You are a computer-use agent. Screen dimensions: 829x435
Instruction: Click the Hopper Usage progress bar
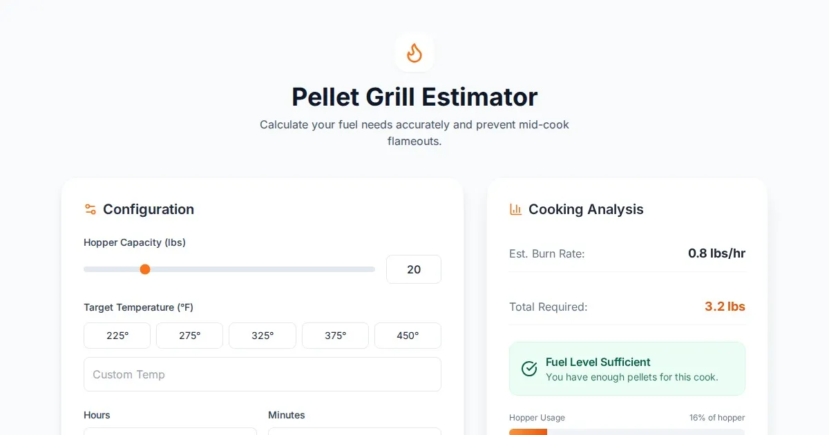pos(627,432)
